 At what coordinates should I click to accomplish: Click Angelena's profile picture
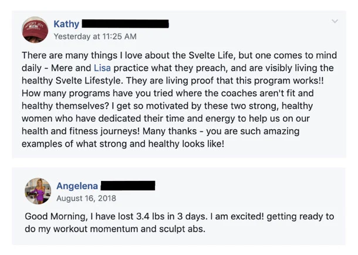(x=38, y=191)
